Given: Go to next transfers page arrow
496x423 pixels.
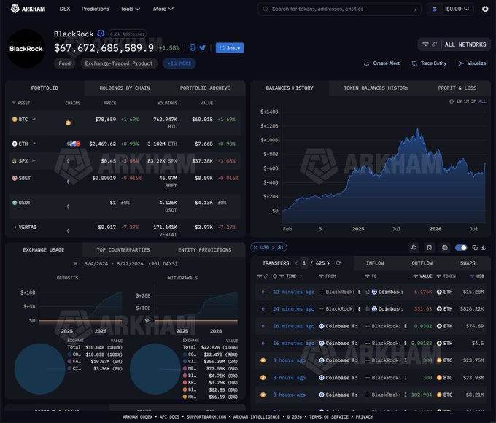Looking at the screenshot, I should (328, 263).
